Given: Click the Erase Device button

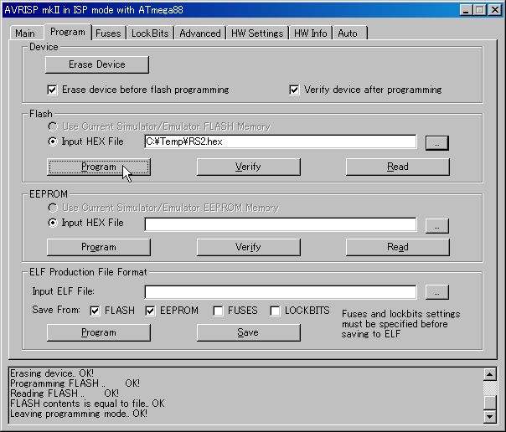Looking at the screenshot, I should 97,64.
